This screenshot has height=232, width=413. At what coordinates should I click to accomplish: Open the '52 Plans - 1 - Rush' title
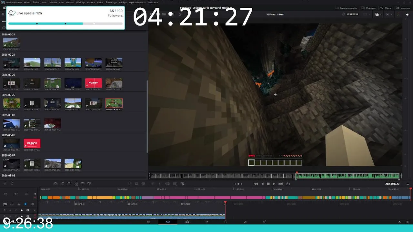pos(275,15)
